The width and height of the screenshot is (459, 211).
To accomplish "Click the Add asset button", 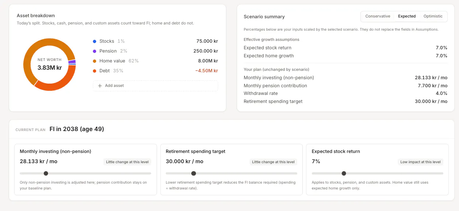I will (x=156, y=86).
